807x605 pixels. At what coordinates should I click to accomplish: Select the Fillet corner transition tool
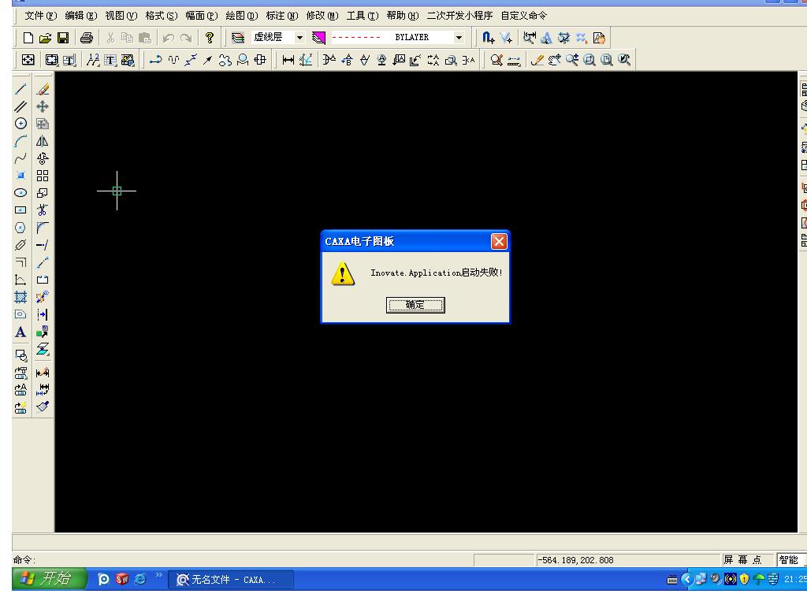tap(43, 228)
